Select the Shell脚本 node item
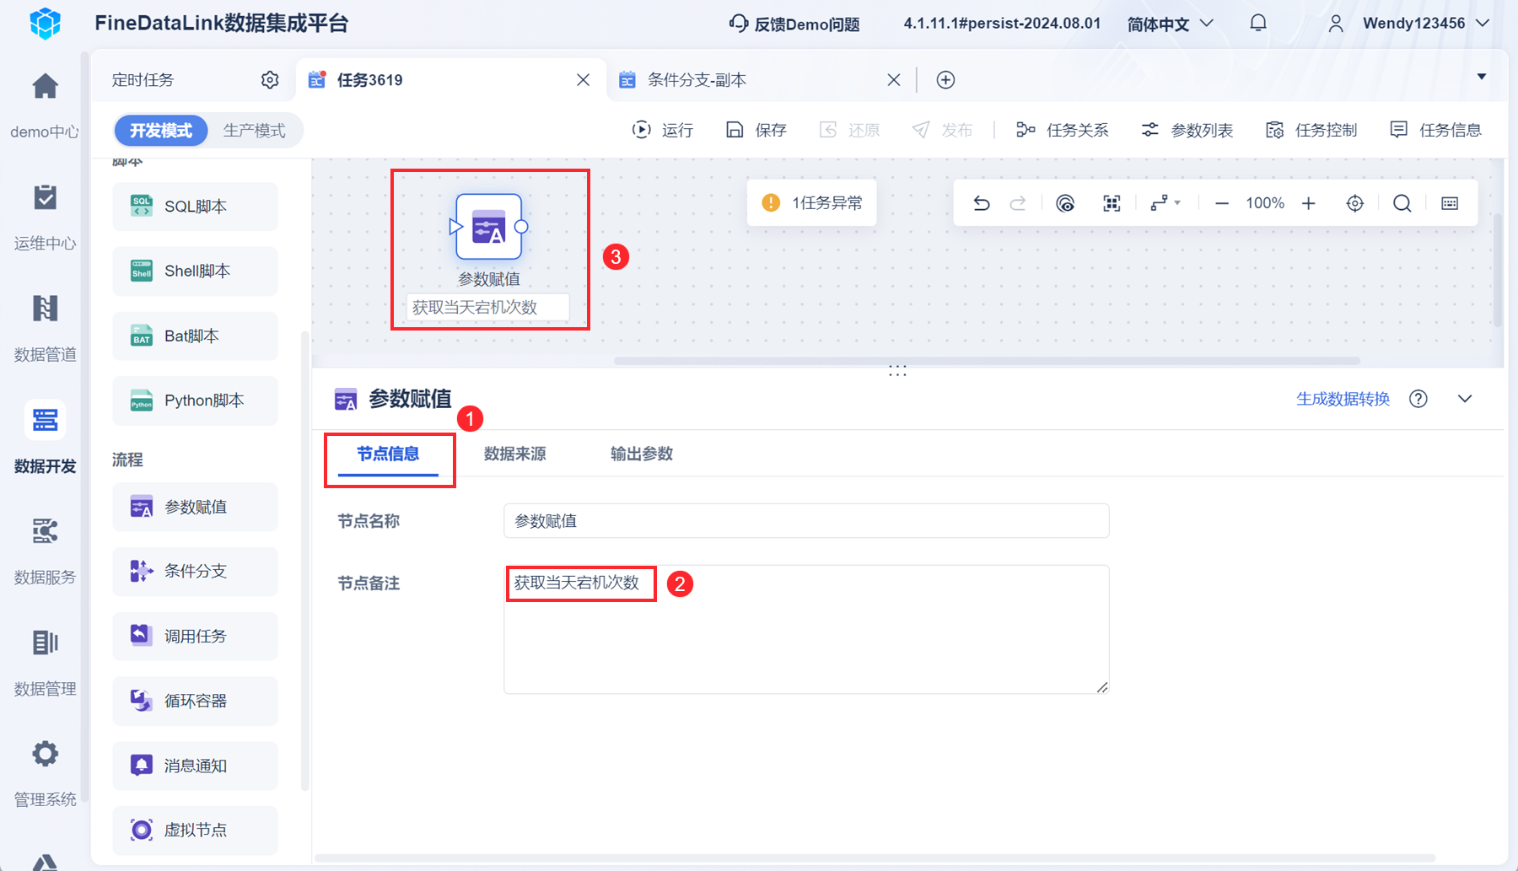Image resolution: width=1518 pixels, height=871 pixels. [x=195, y=272]
